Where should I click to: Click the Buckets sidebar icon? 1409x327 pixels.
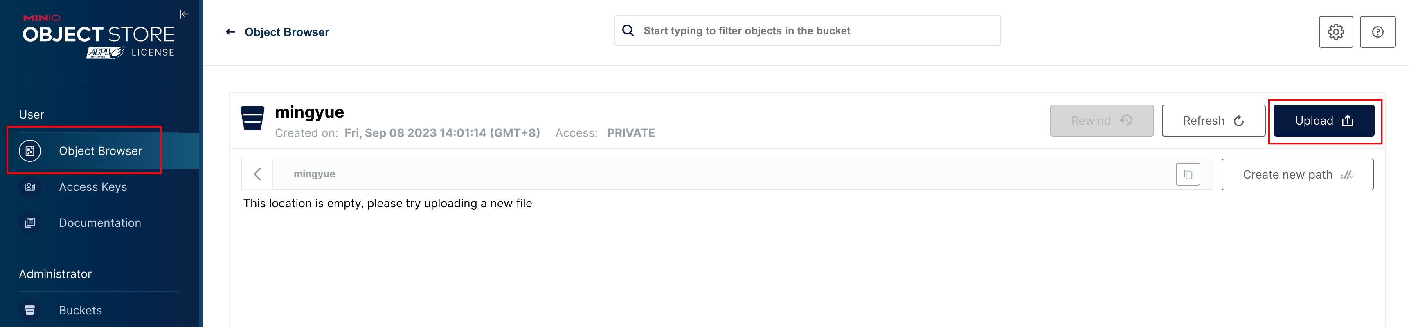point(30,310)
